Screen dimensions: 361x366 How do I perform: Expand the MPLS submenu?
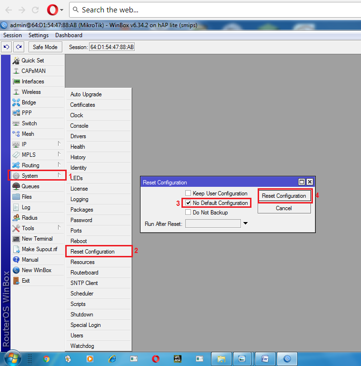pyautogui.click(x=59, y=154)
